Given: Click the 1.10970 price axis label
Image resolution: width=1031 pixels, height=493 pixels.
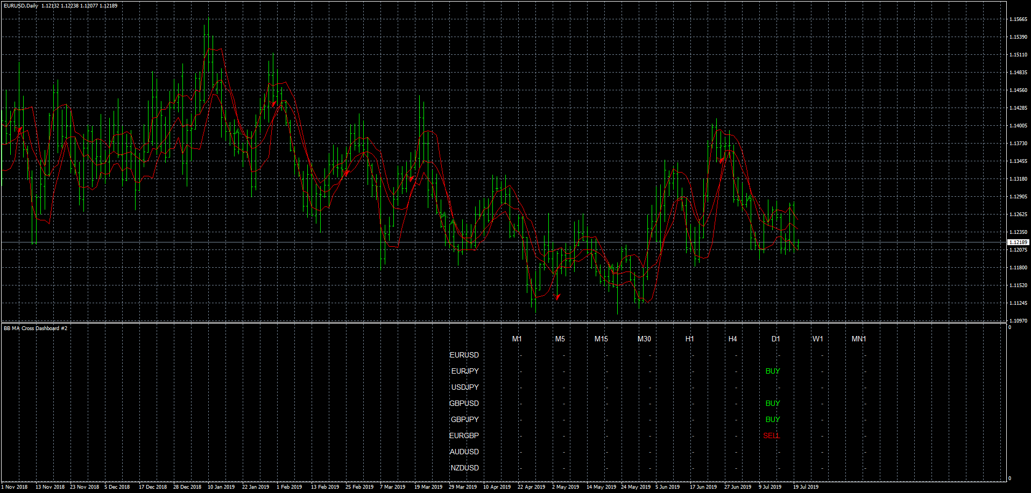Looking at the screenshot, I should [x=1018, y=321].
